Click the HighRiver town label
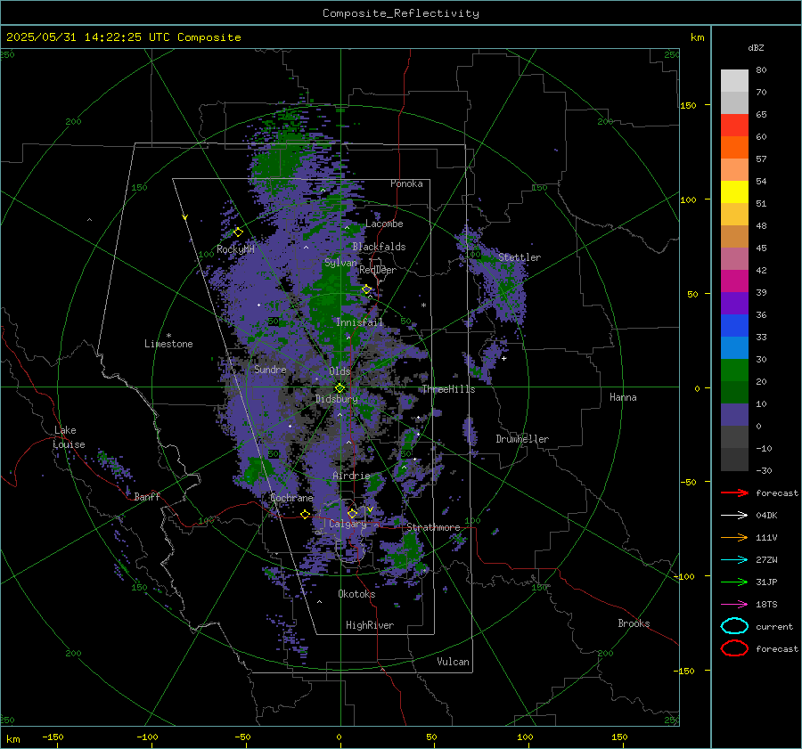 pyautogui.click(x=370, y=625)
